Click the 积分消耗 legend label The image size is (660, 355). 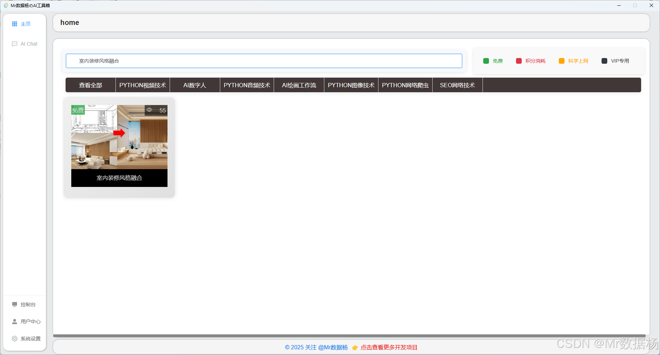click(x=535, y=61)
